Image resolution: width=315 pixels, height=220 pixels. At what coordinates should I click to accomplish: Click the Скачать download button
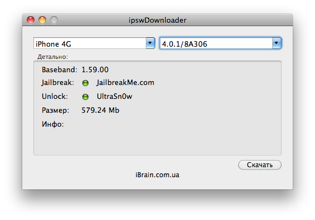click(x=260, y=165)
